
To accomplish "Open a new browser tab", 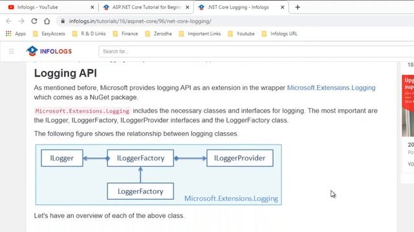I will 298,7.
